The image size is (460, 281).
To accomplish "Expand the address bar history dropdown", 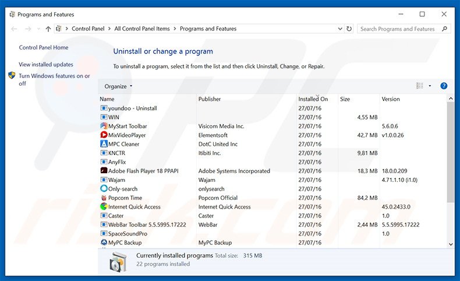I will [x=340, y=29].
